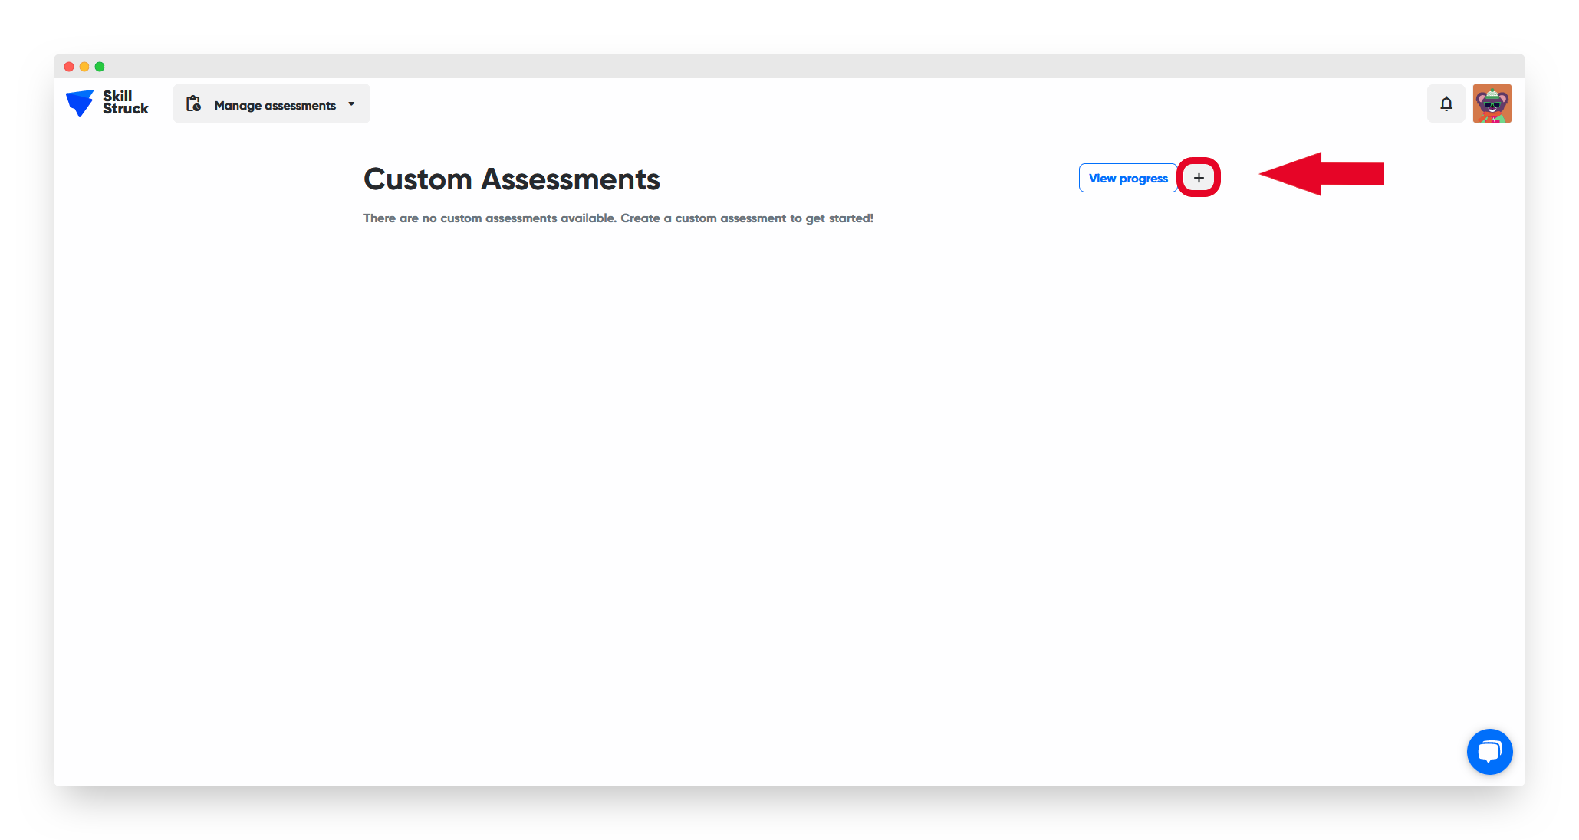Select the clipboard icon in Manage assessments

[194, 103]
